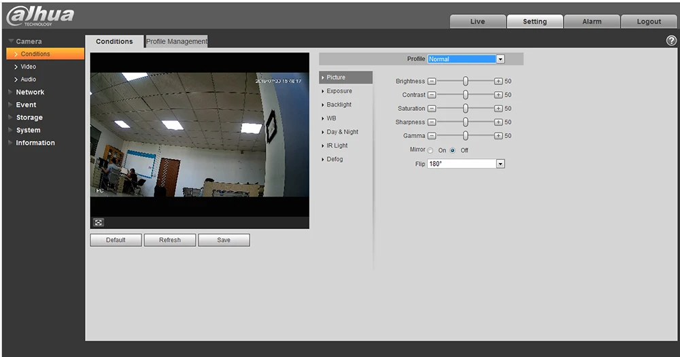Select Picture settings category
The height and width of the screenshot is (357, 680).
click(345, 78)
